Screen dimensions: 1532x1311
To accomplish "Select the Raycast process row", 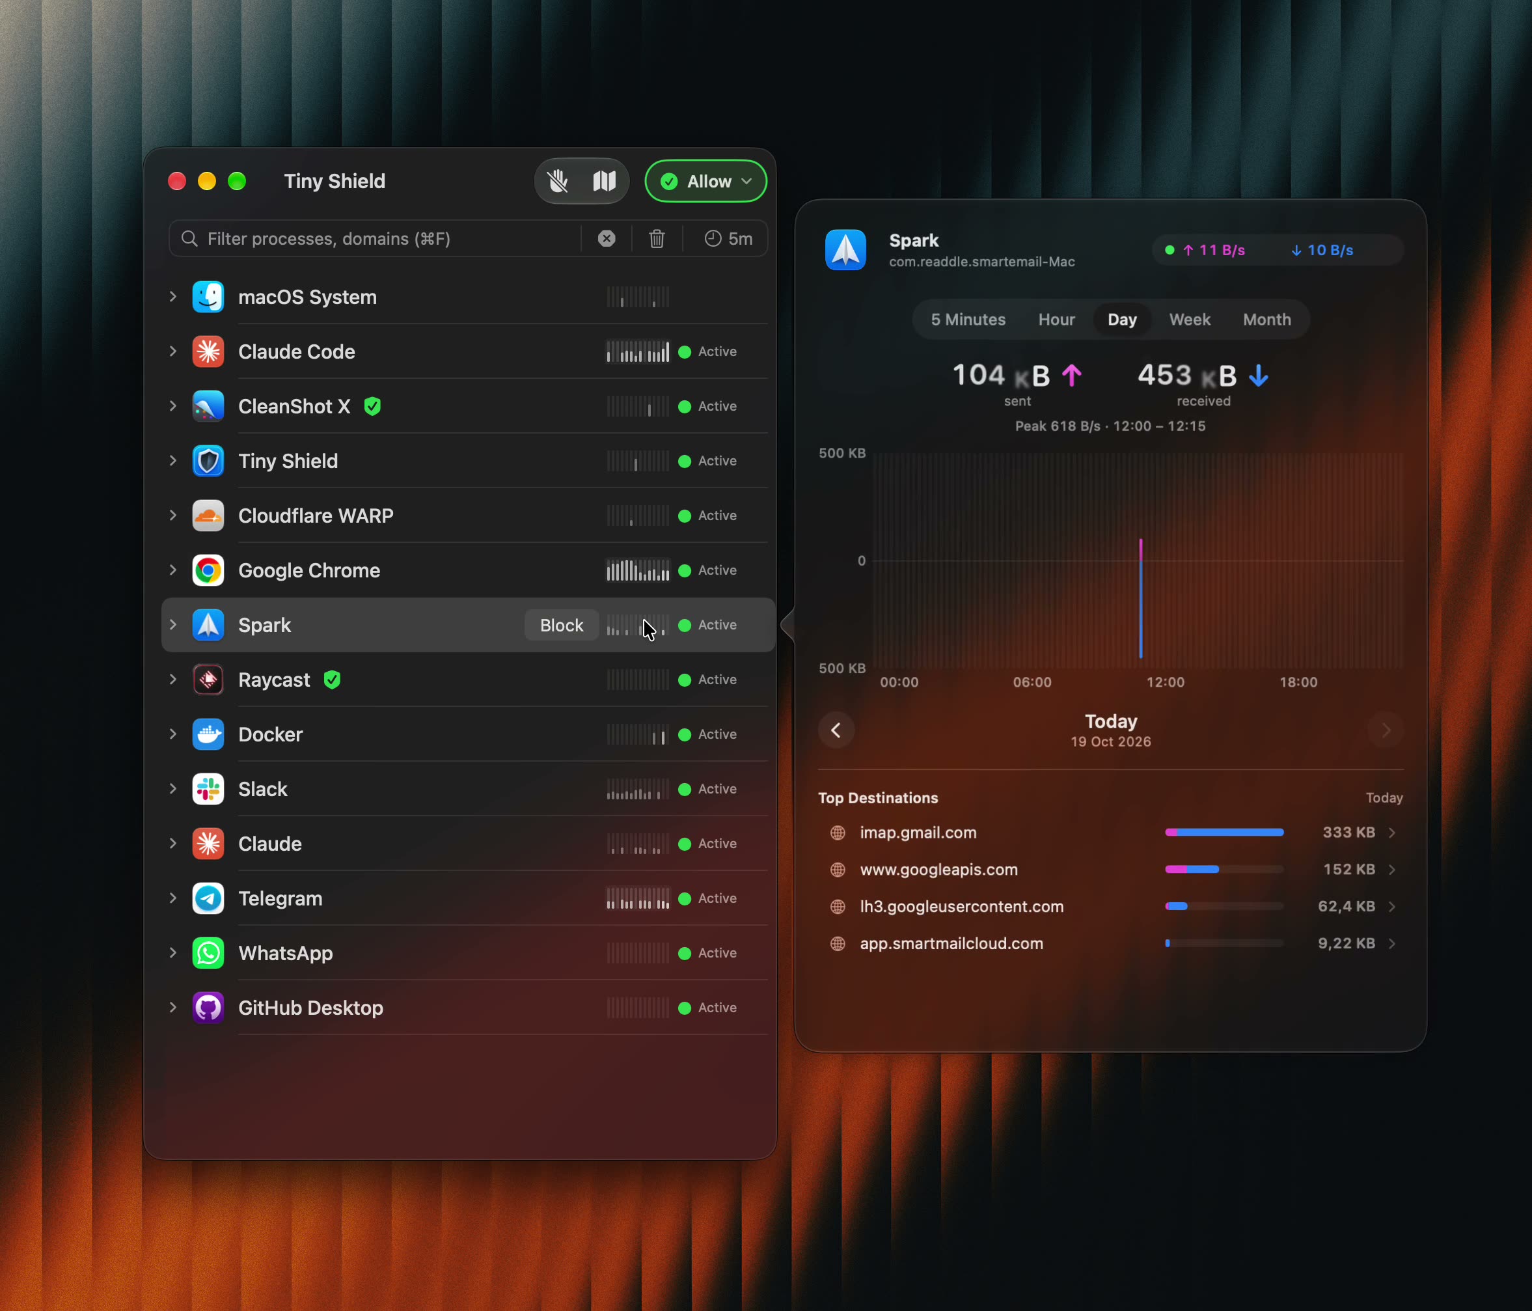I will tap(467, 680).
